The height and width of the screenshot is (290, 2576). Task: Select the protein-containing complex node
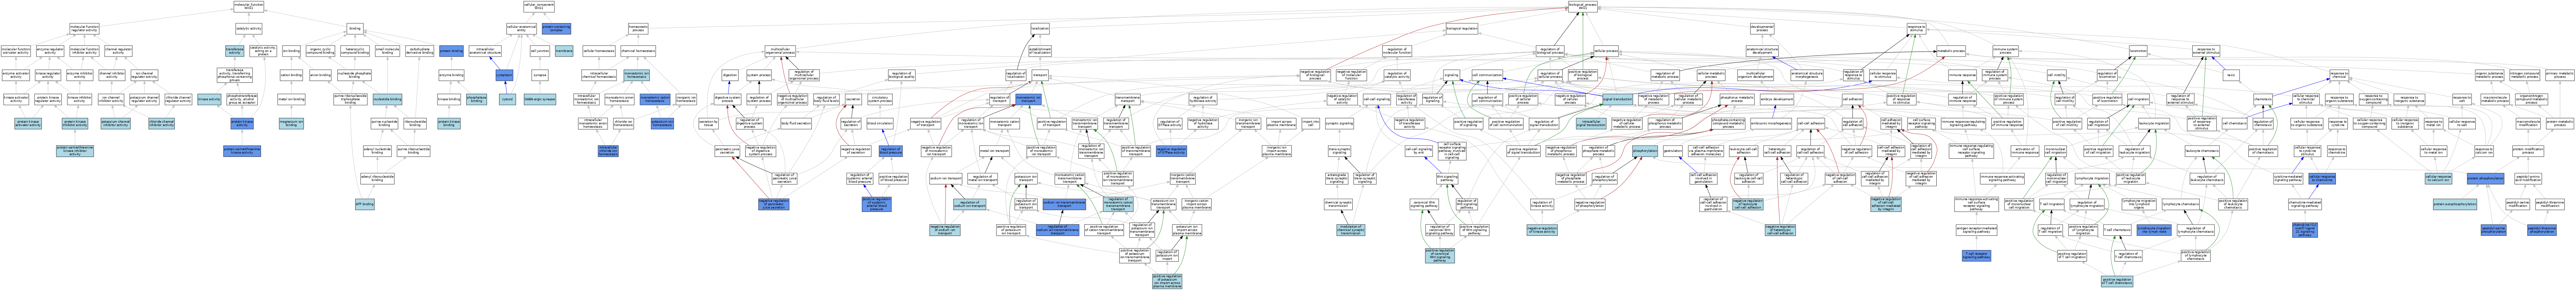click(556, 28)
